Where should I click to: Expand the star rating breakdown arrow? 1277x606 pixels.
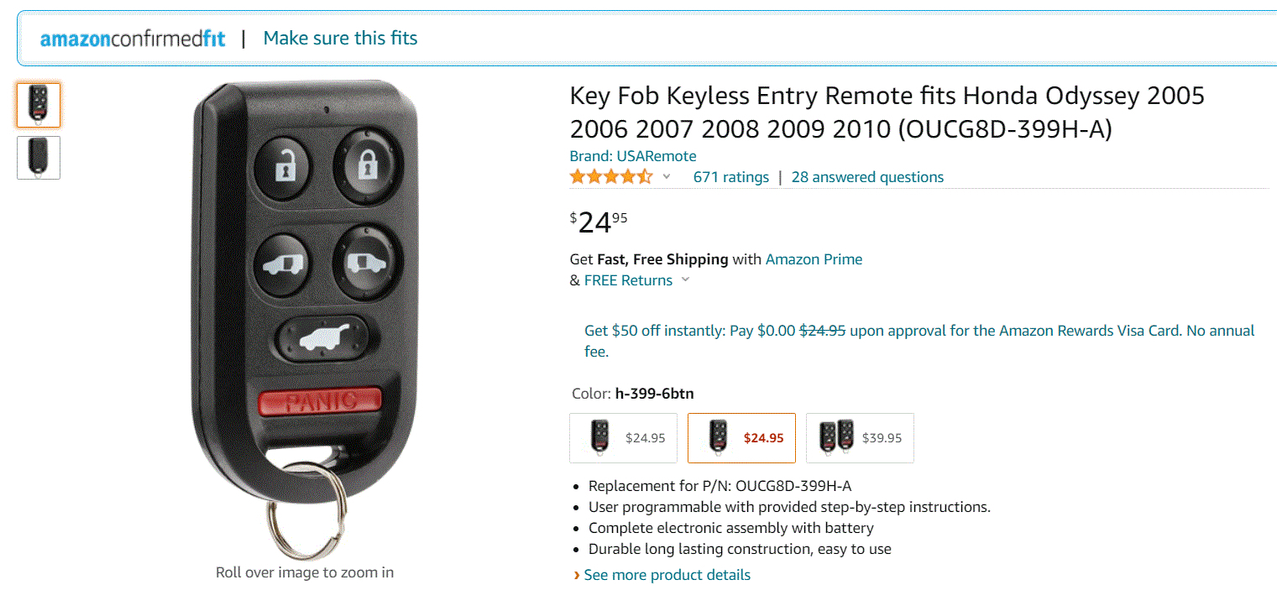coord(667,177)
